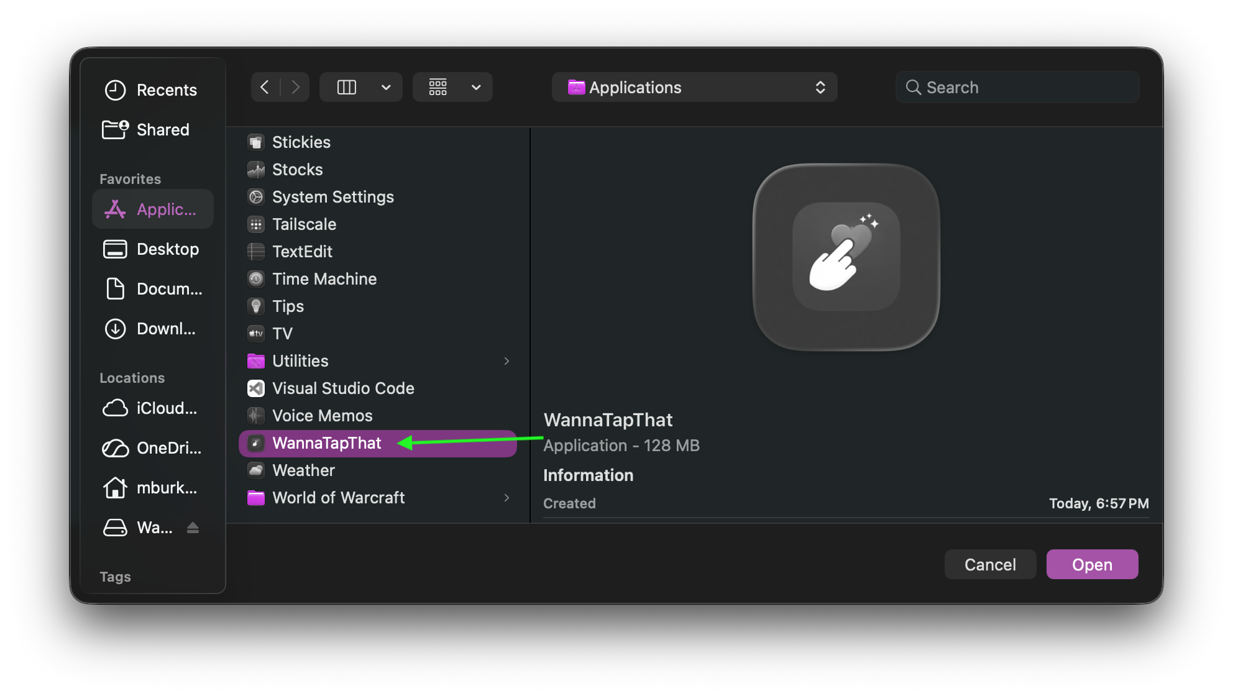Click the Tips lightbulb icon

pyautogui.click(x=256, y=306)
